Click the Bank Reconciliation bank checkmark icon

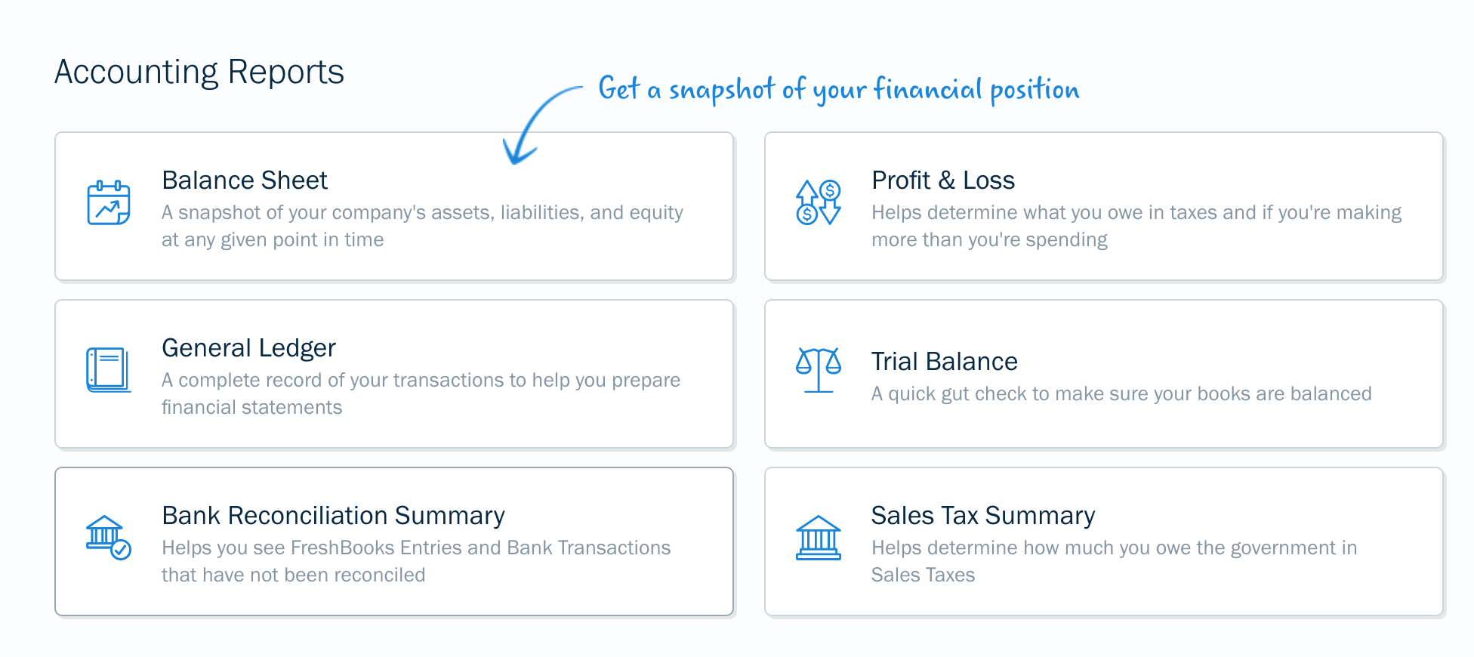(109, 538)
